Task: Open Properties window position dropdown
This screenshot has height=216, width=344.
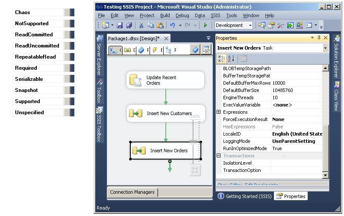Action: coord(312,38)
